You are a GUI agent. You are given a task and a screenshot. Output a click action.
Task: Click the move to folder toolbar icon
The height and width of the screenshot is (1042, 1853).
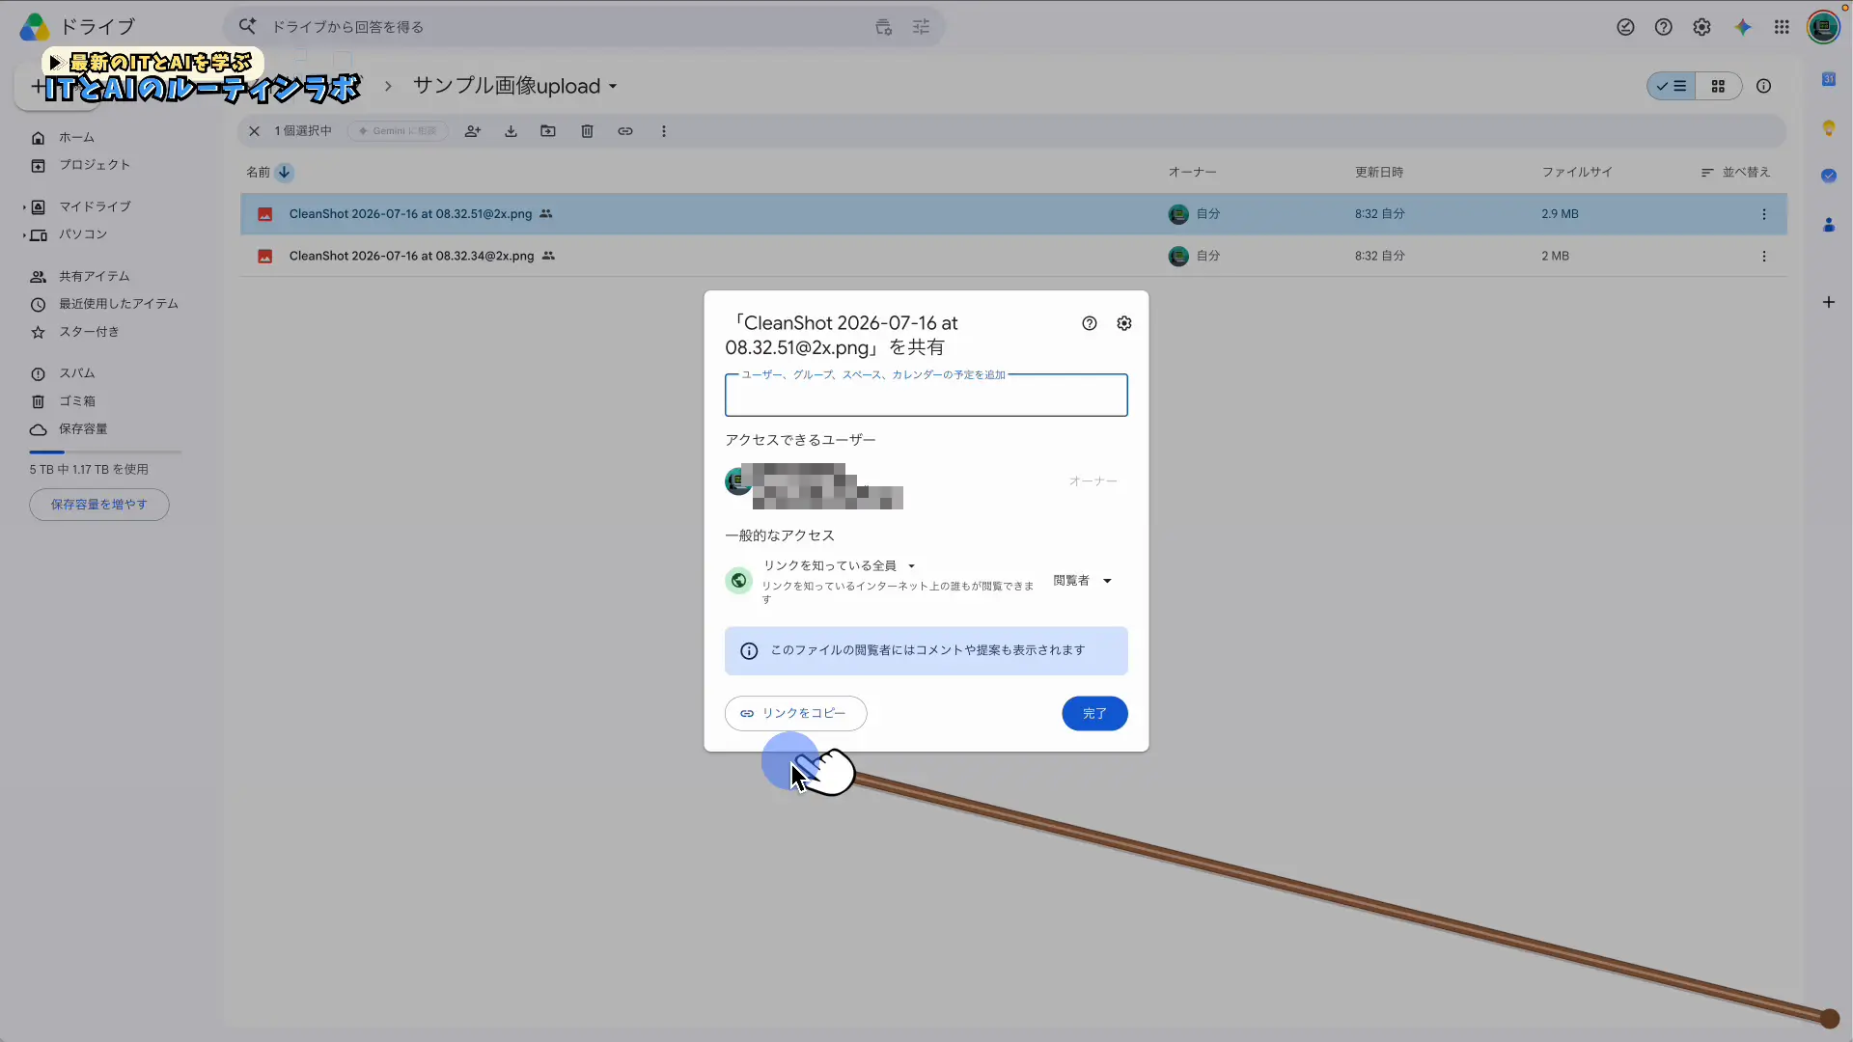[x=548, y=131]
